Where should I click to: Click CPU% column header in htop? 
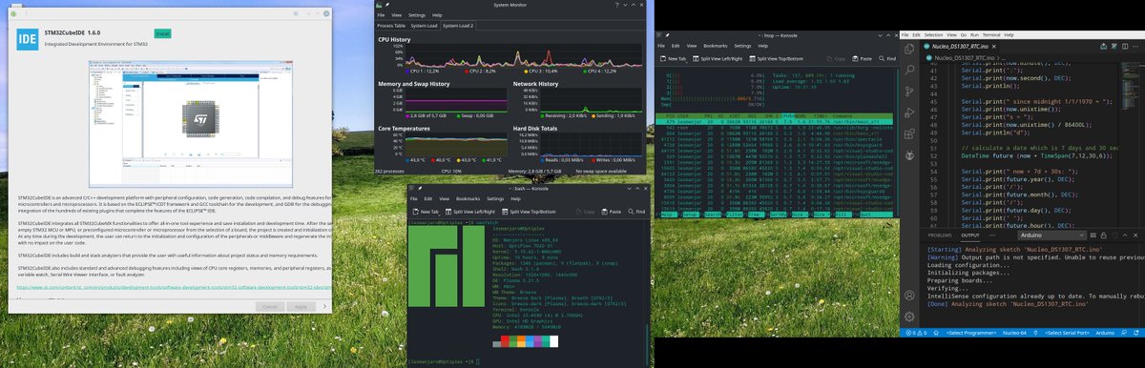click(x=788, y=115)
